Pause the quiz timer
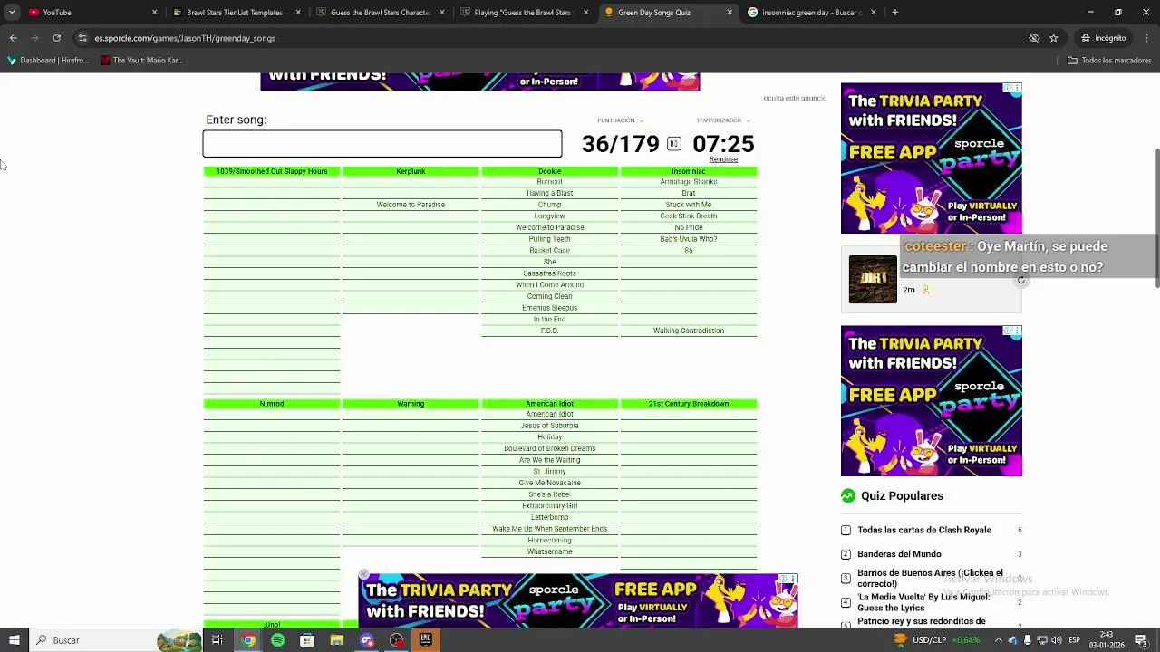 (673, 144)
